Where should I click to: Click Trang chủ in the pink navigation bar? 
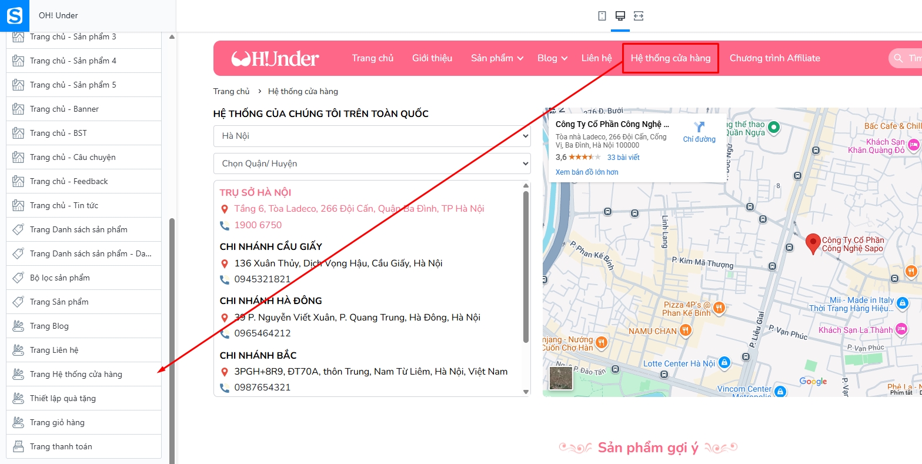coord(373,58)
